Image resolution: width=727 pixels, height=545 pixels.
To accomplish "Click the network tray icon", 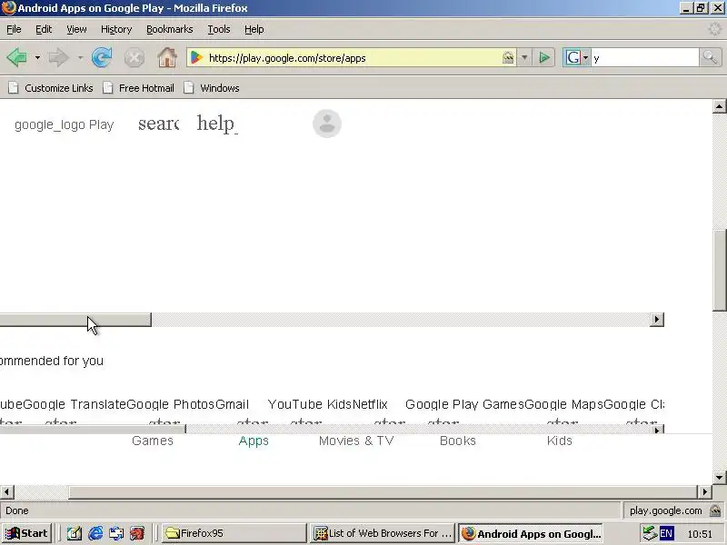I will click(x=649, y=533).
